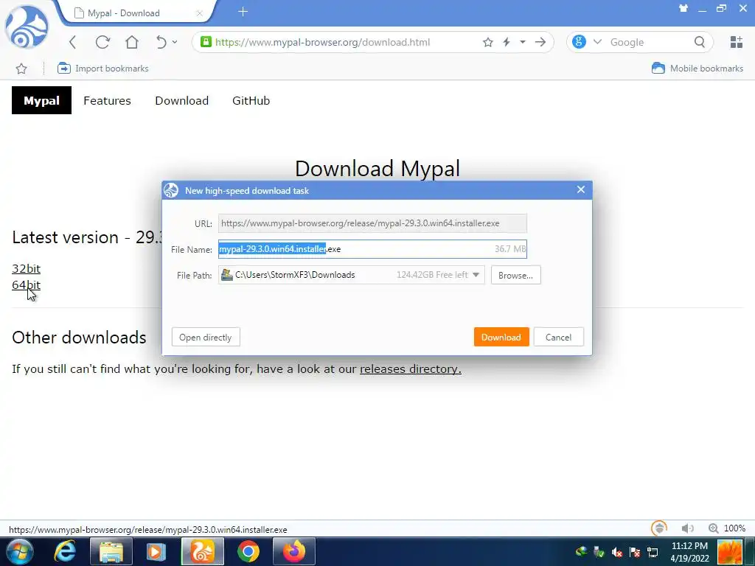Click the Mypal brand menu item
Image resolution: width=755 pixels, height=566 pixels.
click(x=41, y=100)
